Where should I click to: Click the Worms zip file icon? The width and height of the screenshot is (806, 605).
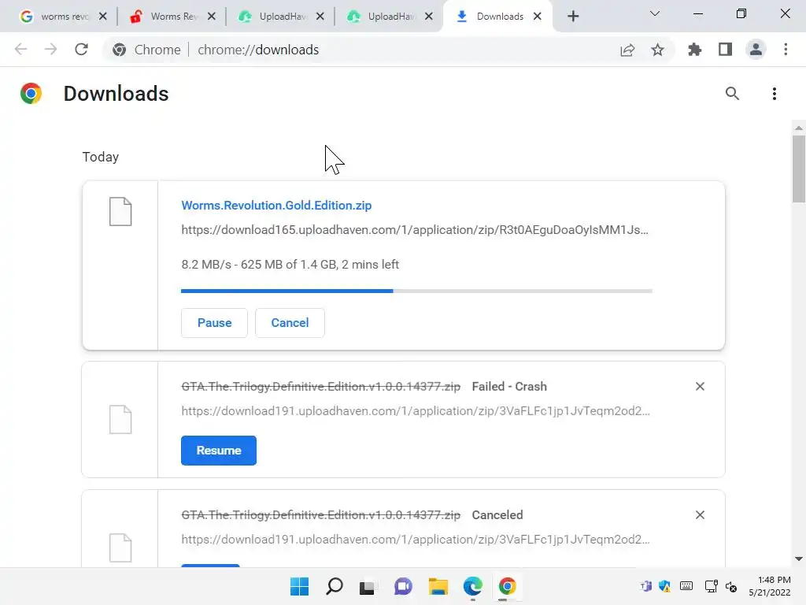[x=120, y=211]
